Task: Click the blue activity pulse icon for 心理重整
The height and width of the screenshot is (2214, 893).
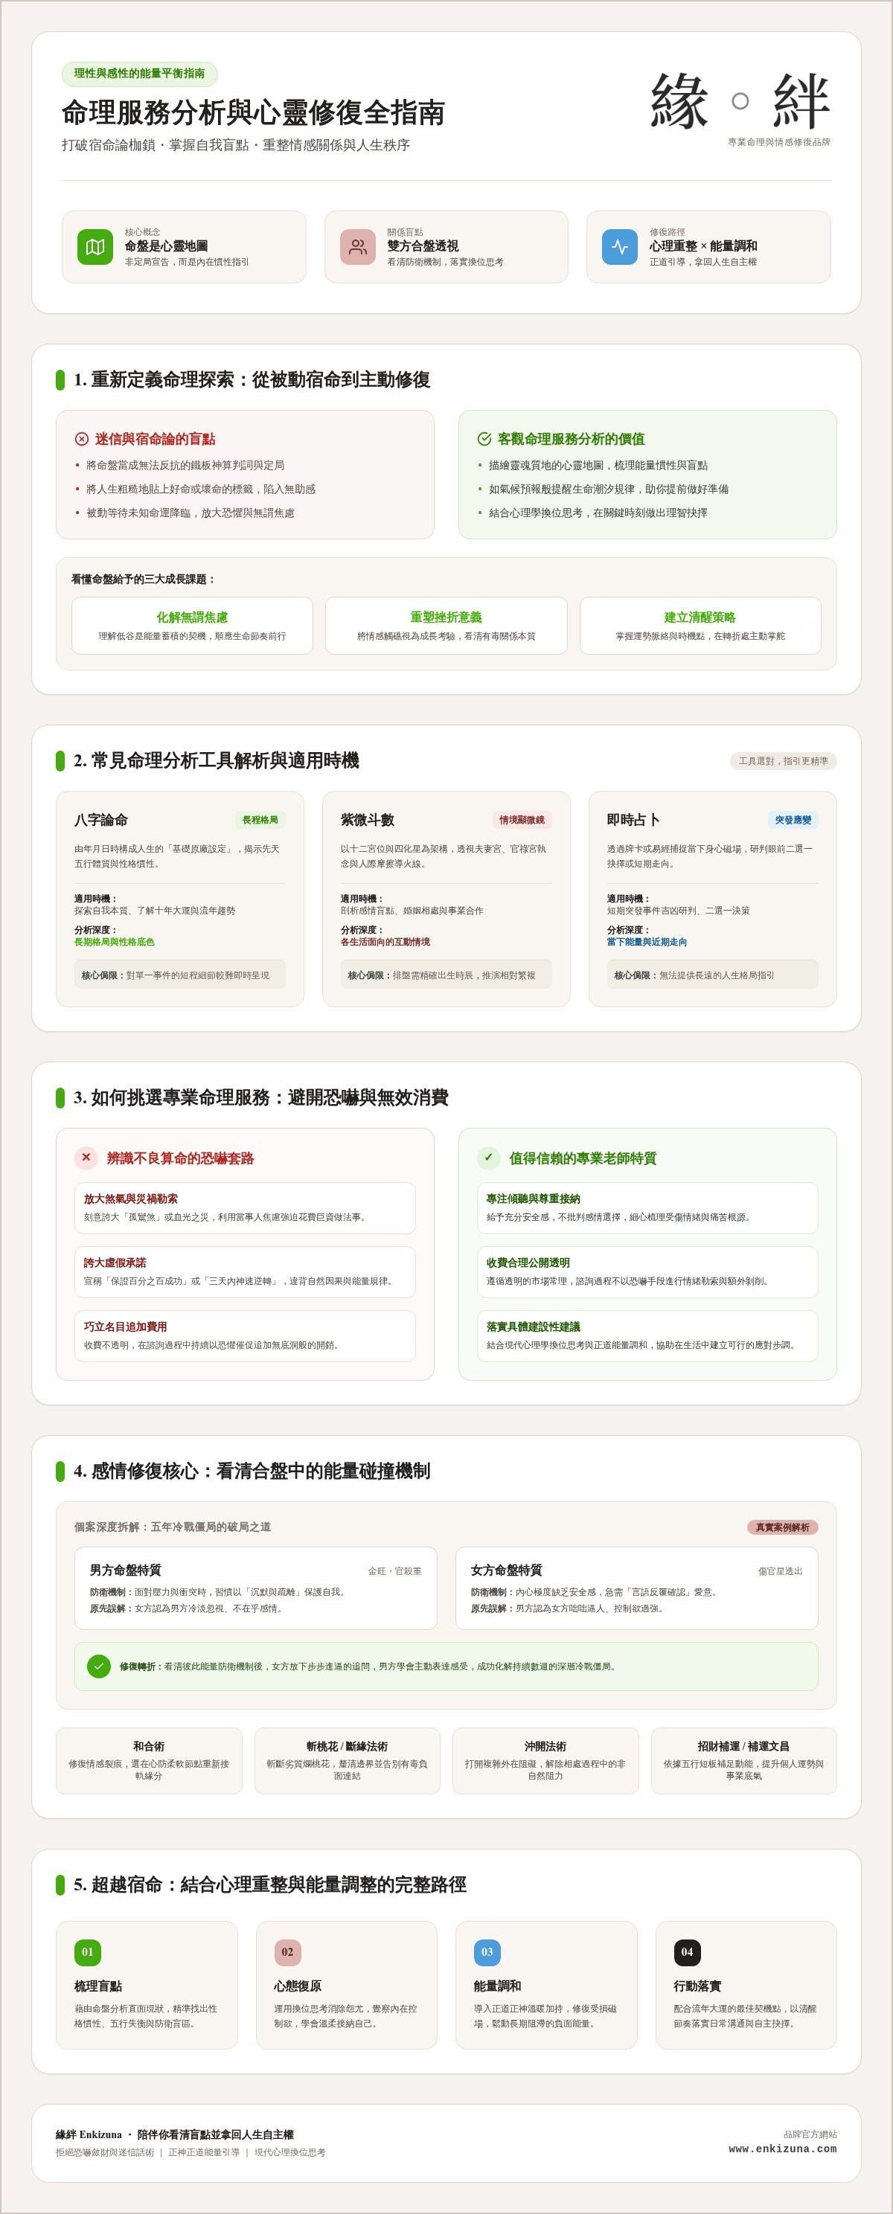Action: point(620,247)
